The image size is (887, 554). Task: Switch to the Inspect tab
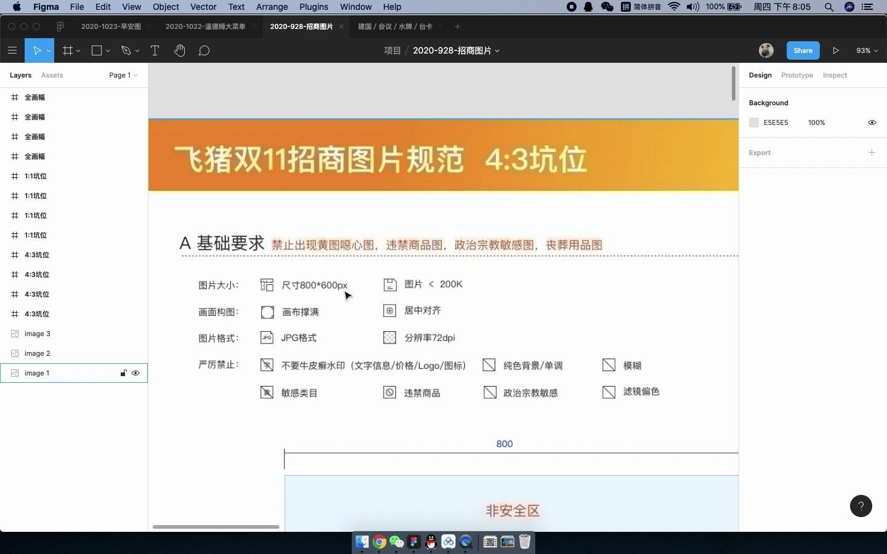(835, 75)
